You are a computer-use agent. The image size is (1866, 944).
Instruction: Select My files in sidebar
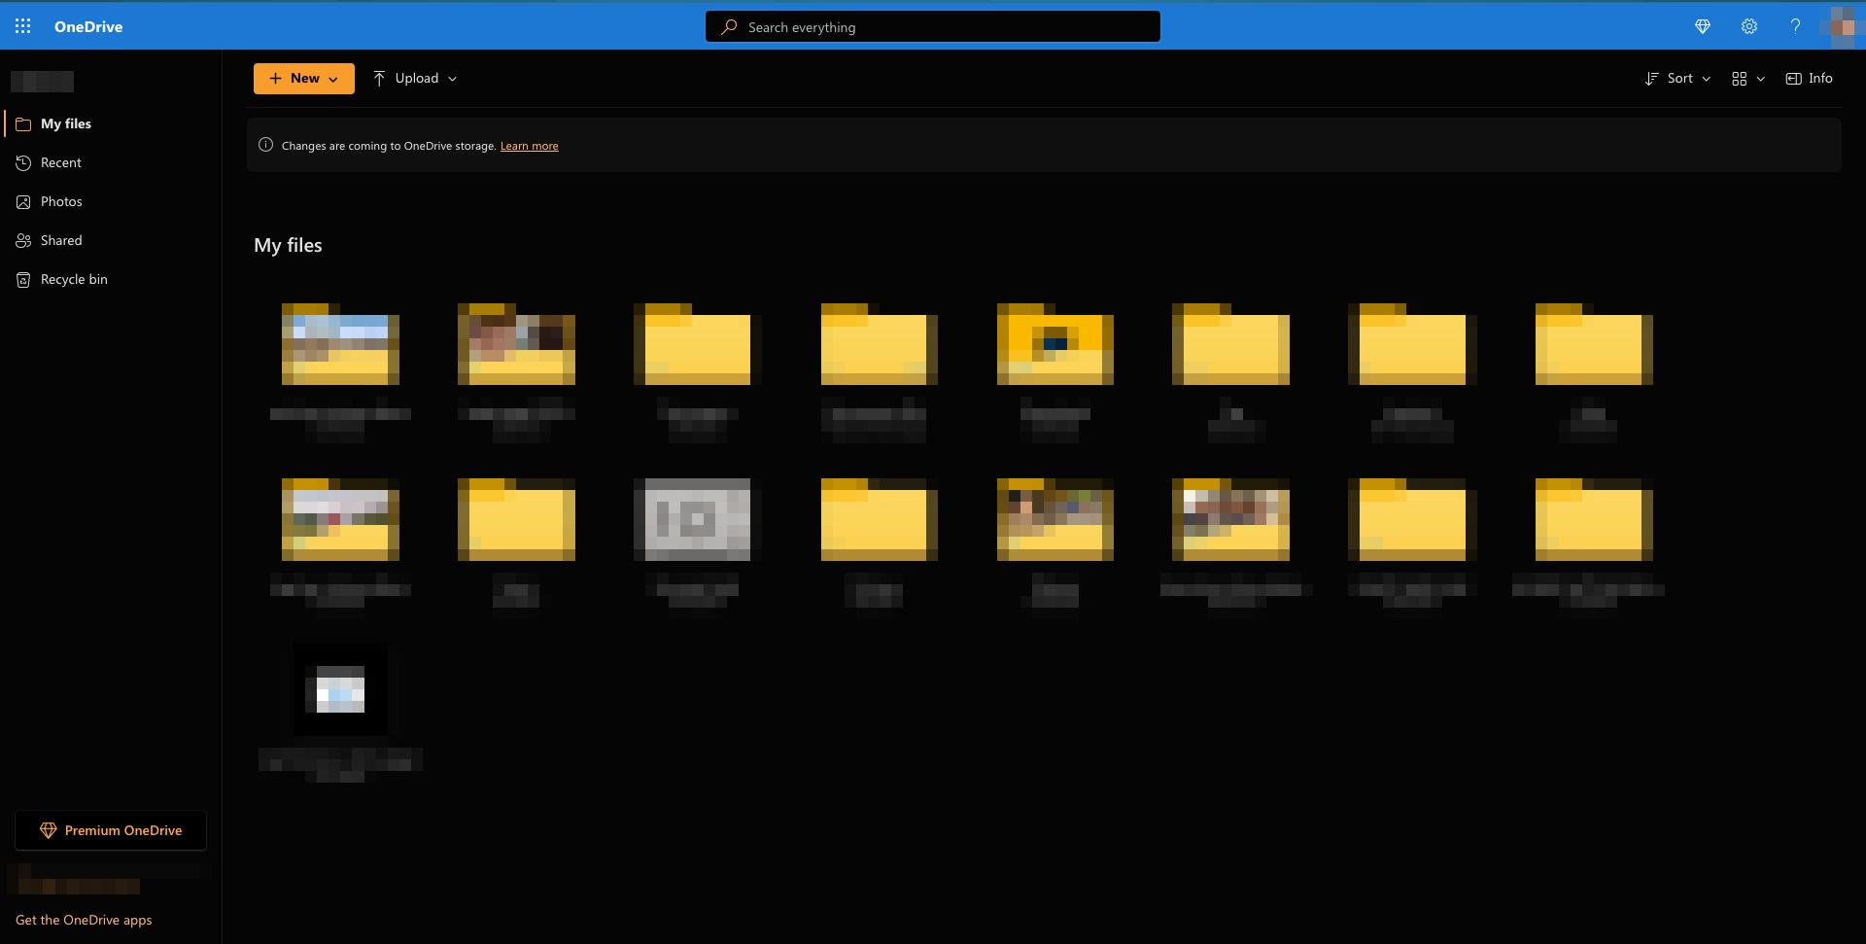click(x=111, y=123)
